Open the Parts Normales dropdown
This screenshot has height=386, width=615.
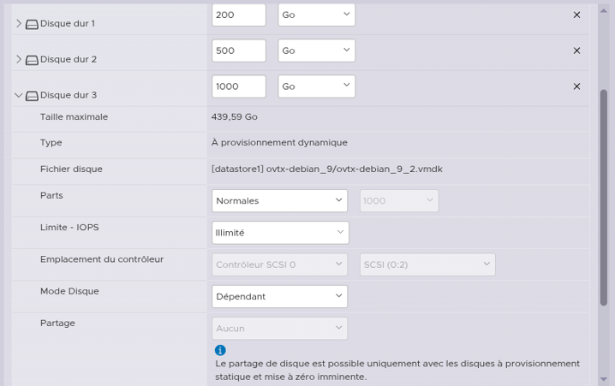[x=279, y=200]
